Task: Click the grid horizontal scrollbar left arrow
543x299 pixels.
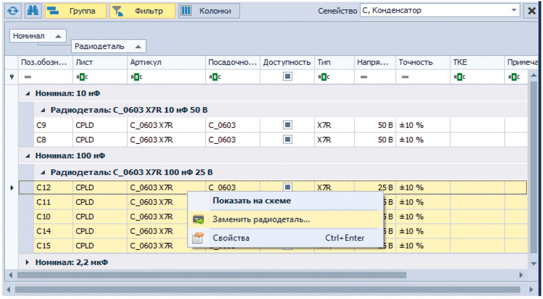Action: click(x=10, y=275)
